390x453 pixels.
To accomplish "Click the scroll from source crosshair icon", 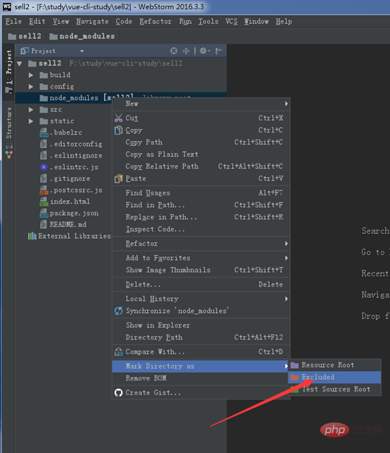I will pyautogui.click(x=173, y=51).
